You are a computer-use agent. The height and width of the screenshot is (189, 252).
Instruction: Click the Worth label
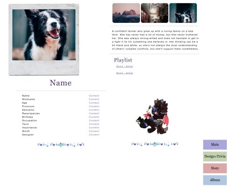(x=26, y=131)
